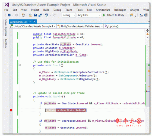Click the Attach to Unity button
Image resolution: width=152 pixels, height=136 pixels.
(115, 15)
